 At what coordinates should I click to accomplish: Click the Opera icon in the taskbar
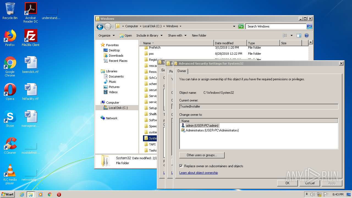(x=59, y=194)
